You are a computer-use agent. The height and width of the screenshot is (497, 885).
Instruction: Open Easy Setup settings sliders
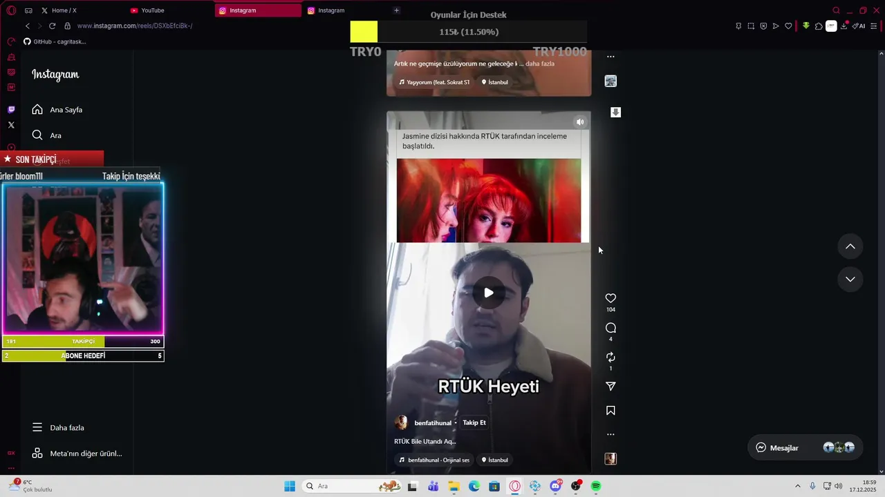tap(874, 26)
